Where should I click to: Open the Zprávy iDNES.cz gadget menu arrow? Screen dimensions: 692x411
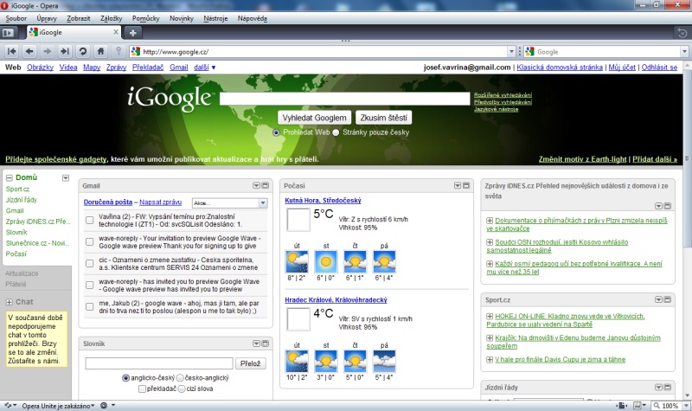(658, 206)
